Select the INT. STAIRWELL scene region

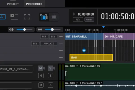tap(84, 36)
